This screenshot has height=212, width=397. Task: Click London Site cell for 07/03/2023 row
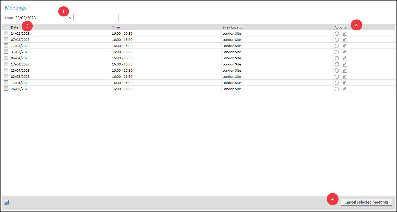click(x=232, y=40)
